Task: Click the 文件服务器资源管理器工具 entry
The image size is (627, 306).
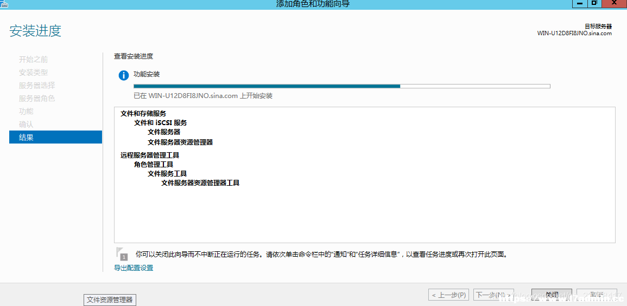Action: click(200, 183)
